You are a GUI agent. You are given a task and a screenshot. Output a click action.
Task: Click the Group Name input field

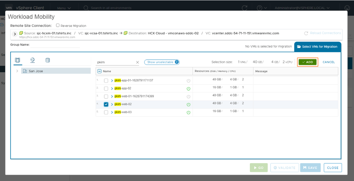[x=55, y=45]
